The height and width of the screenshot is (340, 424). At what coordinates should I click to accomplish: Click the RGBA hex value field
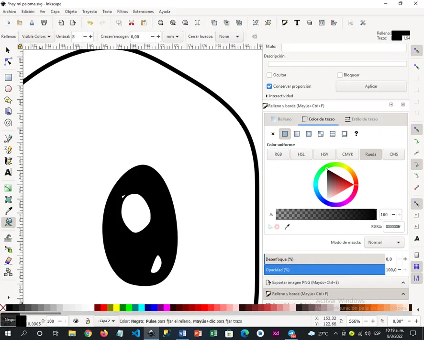click(393, 227)
